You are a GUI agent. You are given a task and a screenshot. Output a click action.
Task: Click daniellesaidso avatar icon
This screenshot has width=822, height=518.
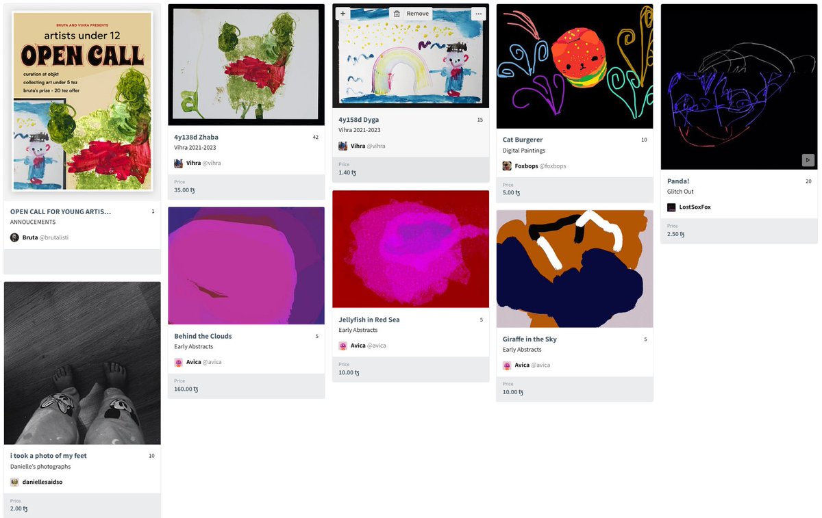pyautogui.click(x=14, y=482)
